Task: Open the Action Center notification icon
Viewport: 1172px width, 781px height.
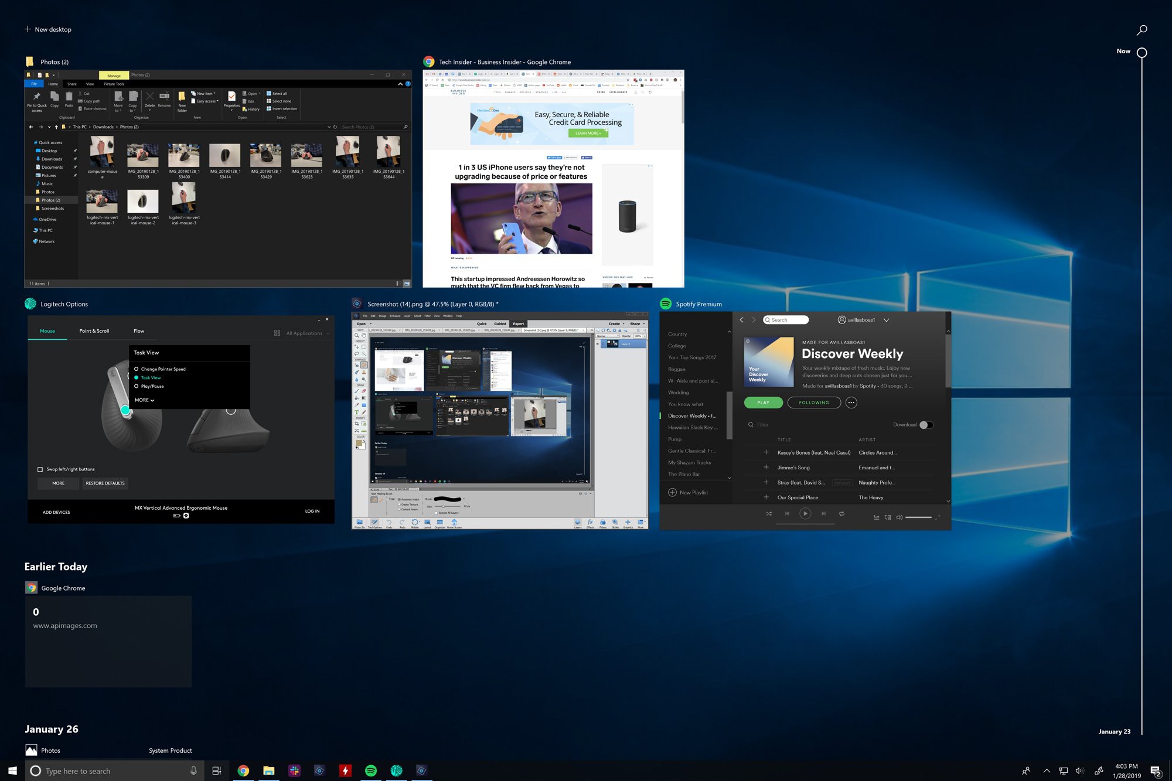Action: tap(1155, 771)
